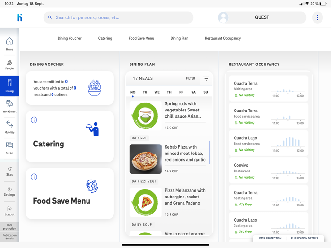Select Saturday in the dining plan
The height and width of the screenshot is (248, 331).
(x=193, y=92)
